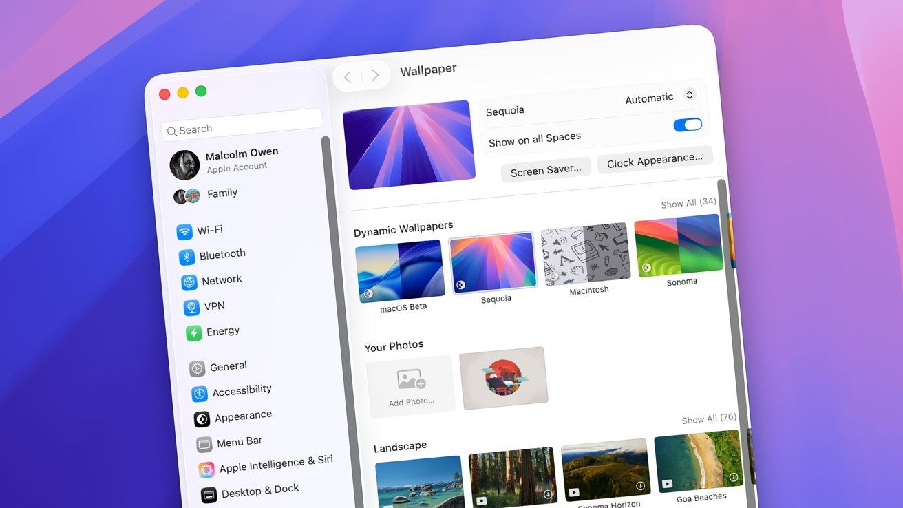Expand Landscape section with Show All (76)
Viewport: 903px width, 508px height.
(x=709, y=419)
